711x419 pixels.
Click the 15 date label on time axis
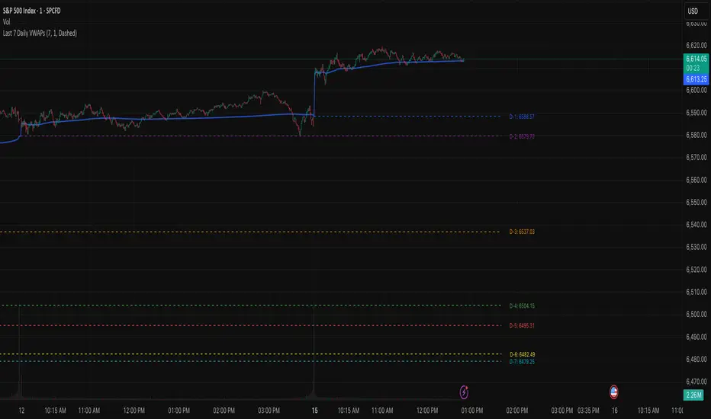click(x=315, y=411)
